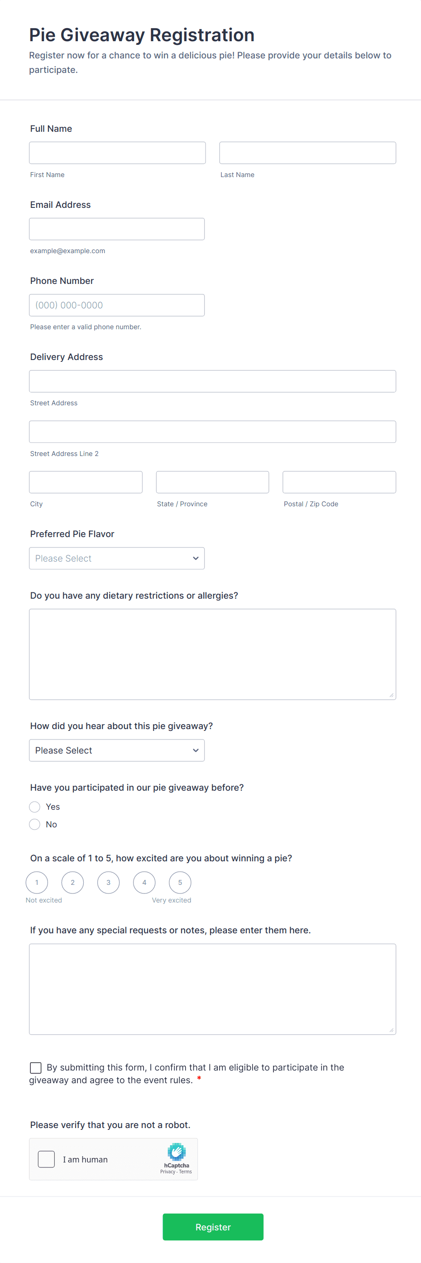Check the I am human captcha box
This screenshot has height=1263, width=421.
click(47, 1159)
